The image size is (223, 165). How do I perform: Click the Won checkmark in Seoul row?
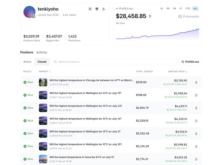25,159
